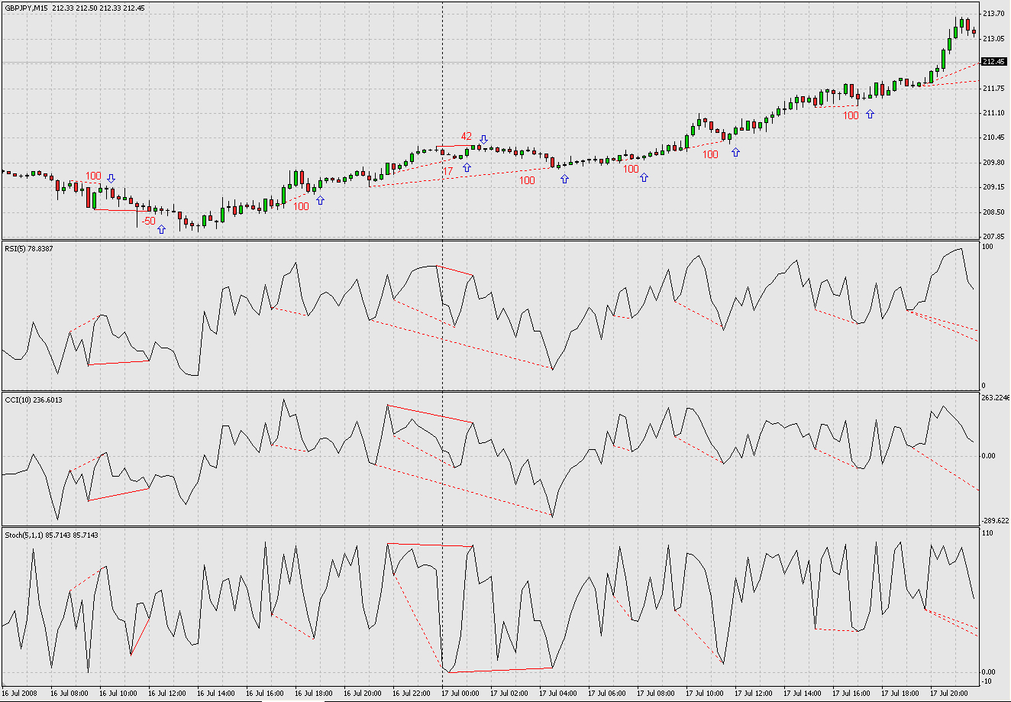Click the CCI(10) 236.6013 indicator label
Image resolution: width=1011 pixels, height=702 pixels.
[34, 400]
